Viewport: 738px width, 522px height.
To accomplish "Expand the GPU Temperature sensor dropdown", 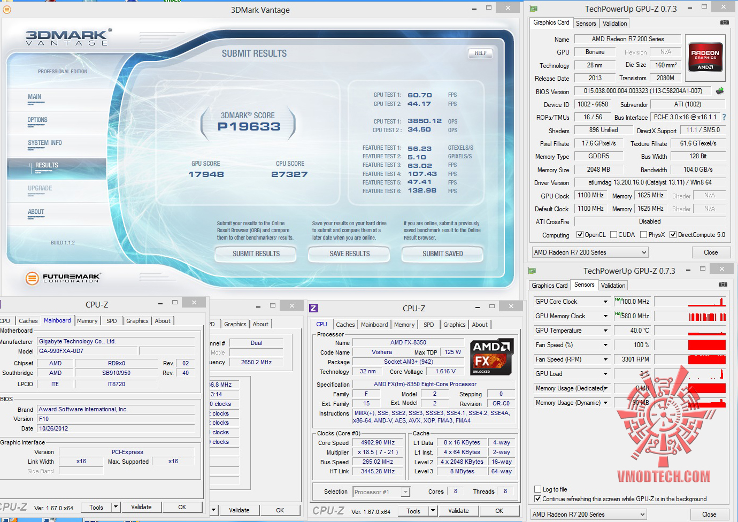I will pyautogui.click(x=605, y=331).
